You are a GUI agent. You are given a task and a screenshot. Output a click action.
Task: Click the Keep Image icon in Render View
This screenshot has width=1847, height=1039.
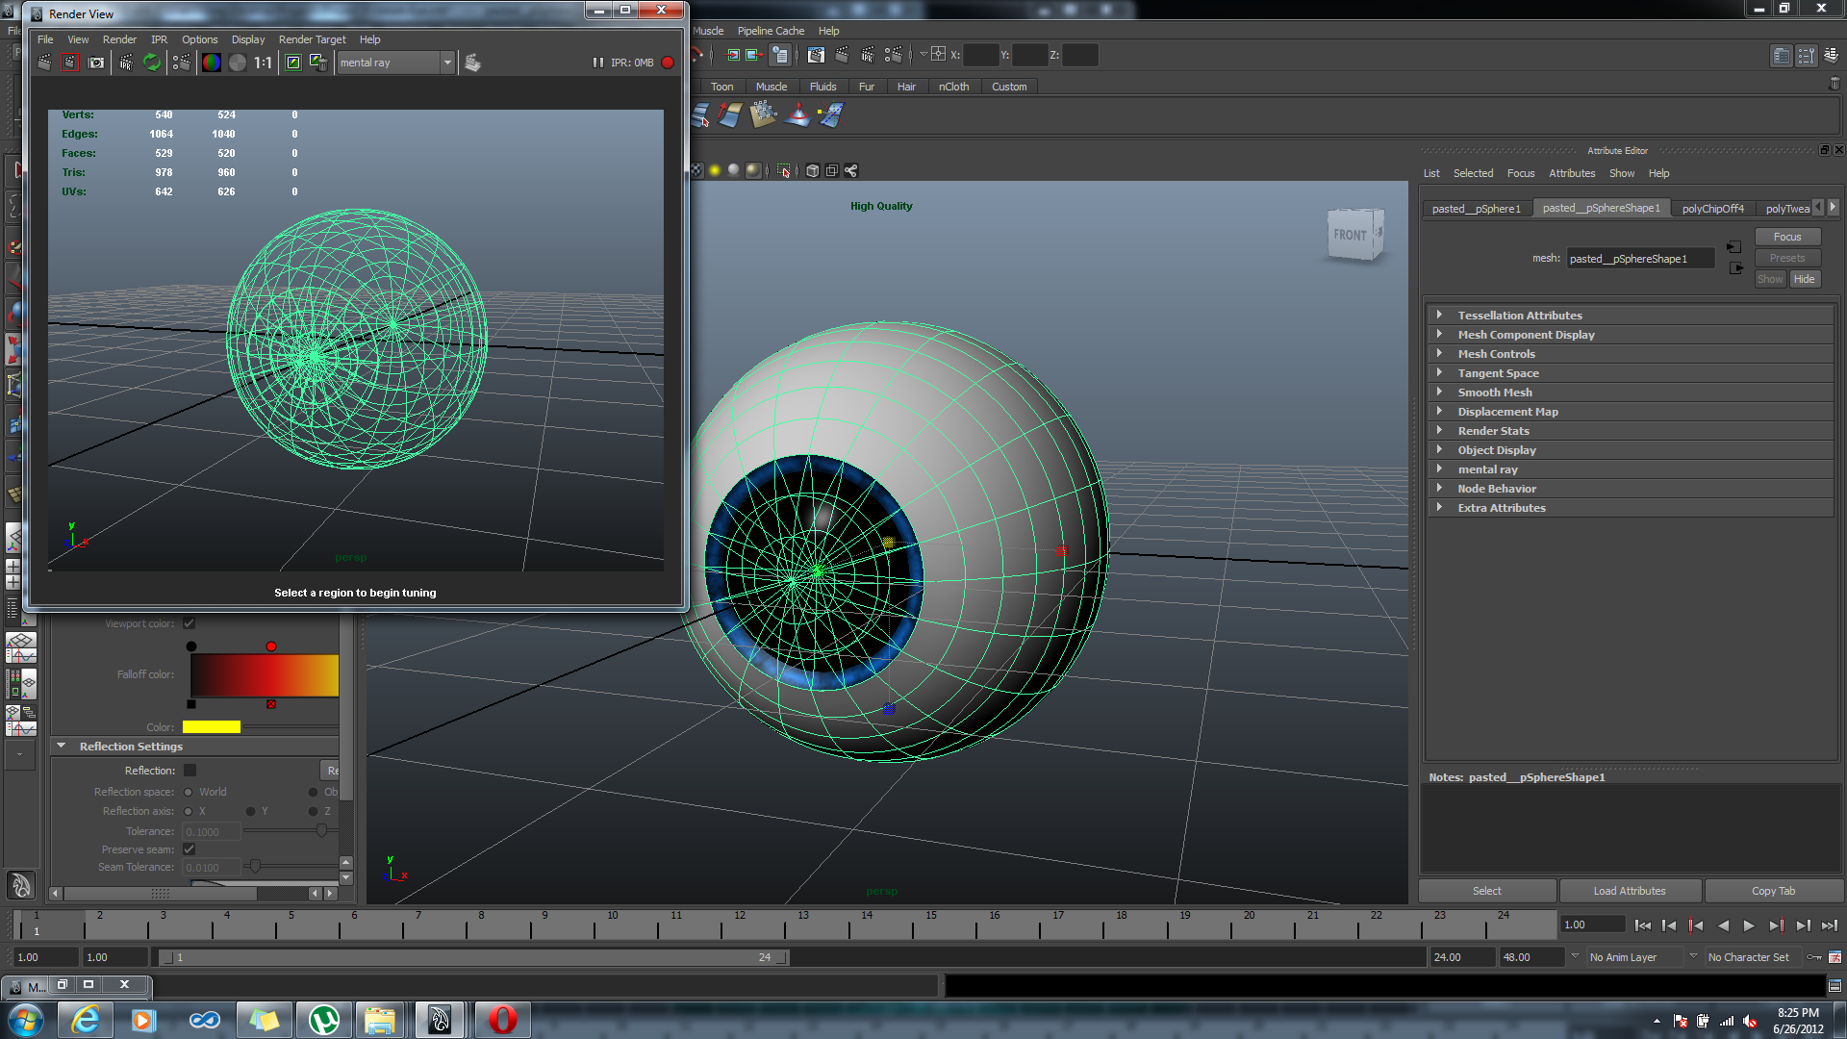click(293, 63)
